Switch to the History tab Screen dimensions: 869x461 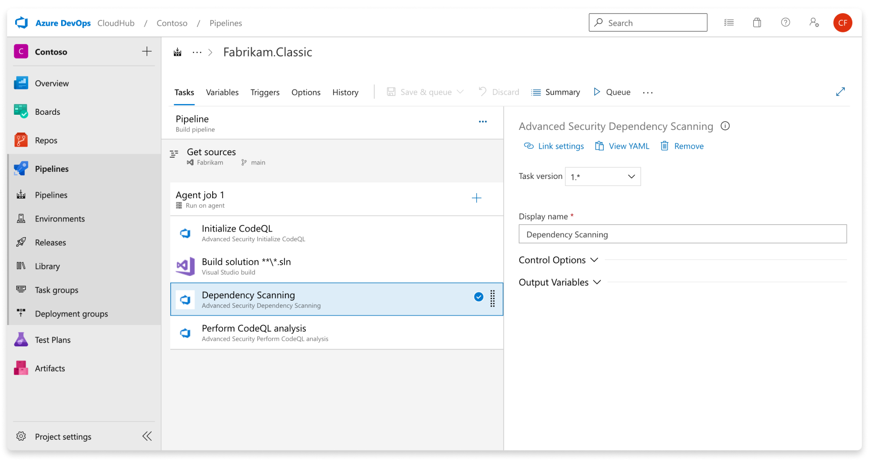(345, 92)
